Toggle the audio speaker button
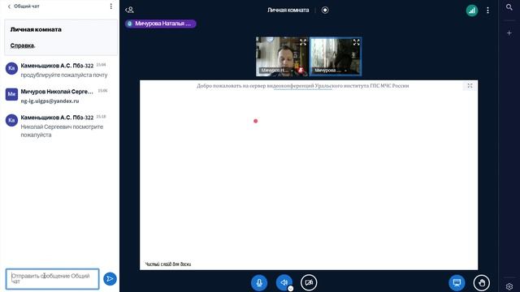This screenshot has width=520, height=292. (x=284, y=283)
